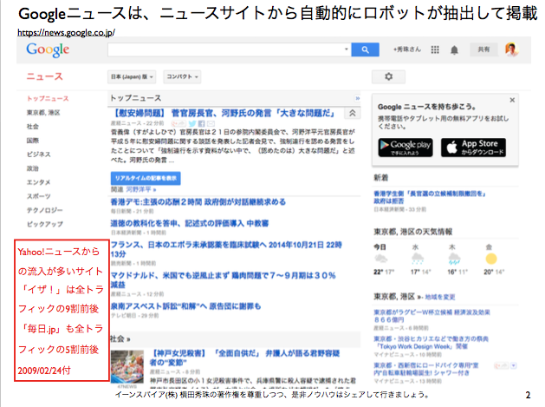Expand top news section double-arrow icon

(x=357, y=99)
